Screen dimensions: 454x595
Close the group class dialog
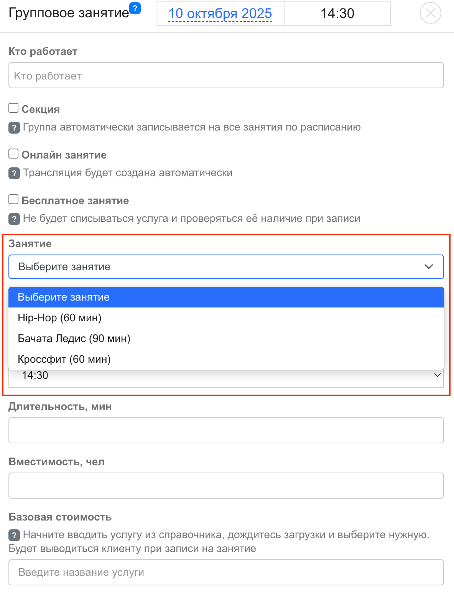(x=430, y=13)
